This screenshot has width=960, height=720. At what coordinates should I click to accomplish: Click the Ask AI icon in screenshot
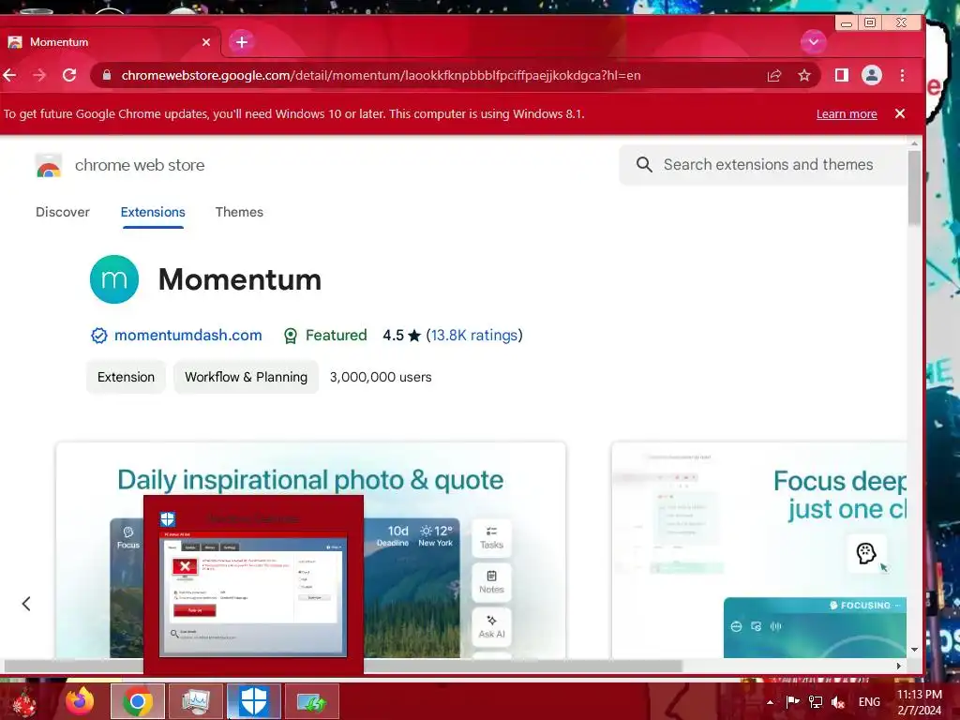tap(491, 627)
